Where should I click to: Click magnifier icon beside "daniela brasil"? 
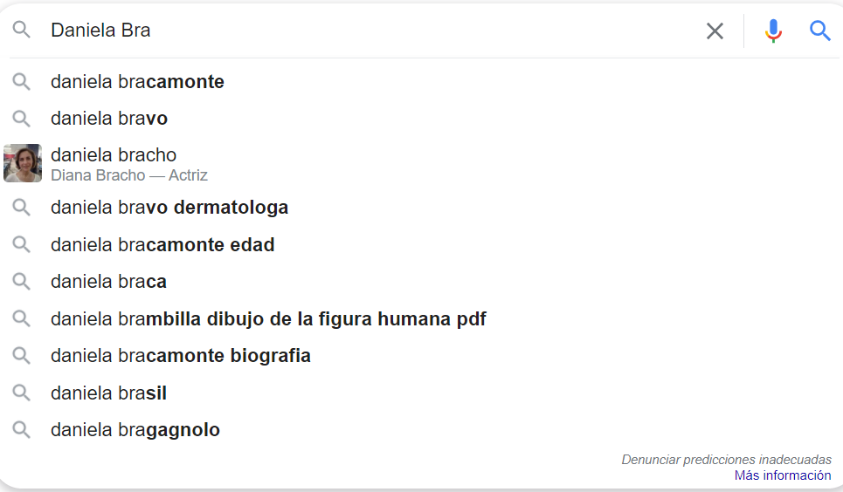[x=22, y=393]
